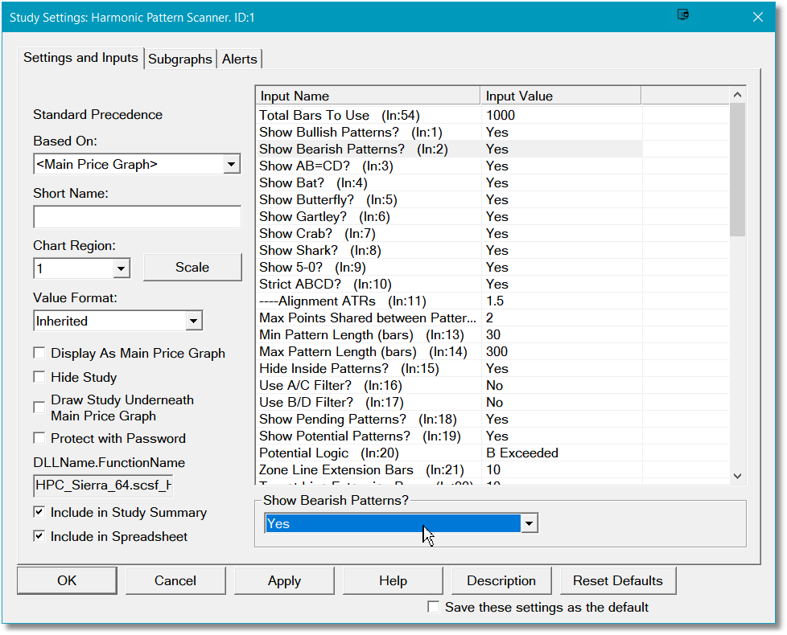Click the Input Value column header
Image resolution: width=787 pixels, height=635 pixels.
pyautogui.click(x=561, y=96)
